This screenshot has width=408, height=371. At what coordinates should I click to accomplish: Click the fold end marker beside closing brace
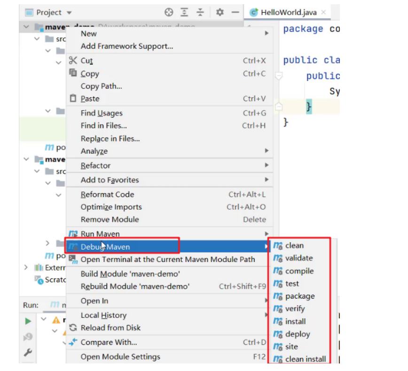(279, 106)
